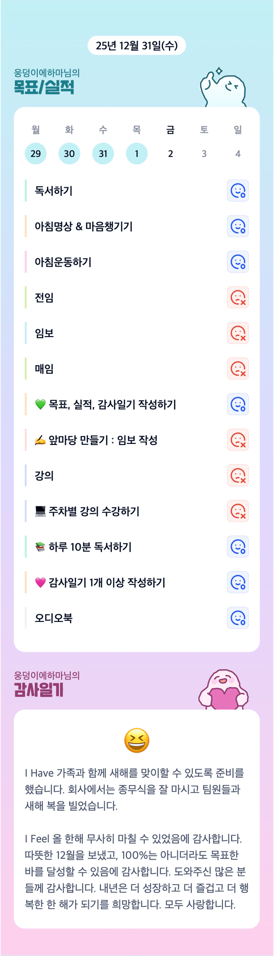The height and width of the screenshot is (956, 274).
Task: Select Friday the 2nd
Action: tap(170, 154)
